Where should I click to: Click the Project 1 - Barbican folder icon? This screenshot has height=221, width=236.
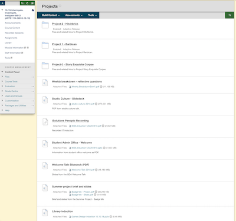[45, 45]
